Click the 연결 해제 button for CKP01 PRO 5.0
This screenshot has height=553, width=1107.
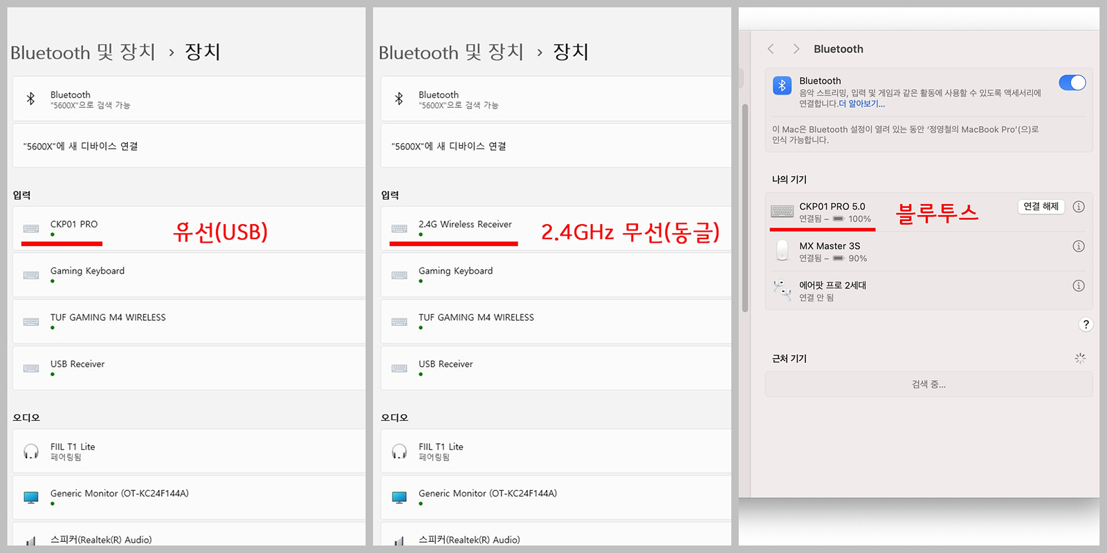coord(1041,207)
